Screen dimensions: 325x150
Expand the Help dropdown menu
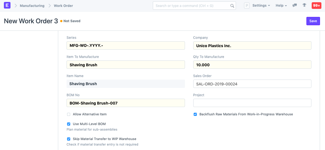point(281,6)
